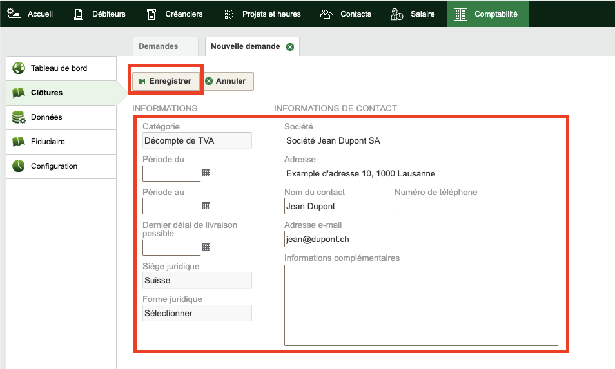Viewport: 615px width, 369px height.
Task: Open the Forme juridique dropdown
Action: 197,314
